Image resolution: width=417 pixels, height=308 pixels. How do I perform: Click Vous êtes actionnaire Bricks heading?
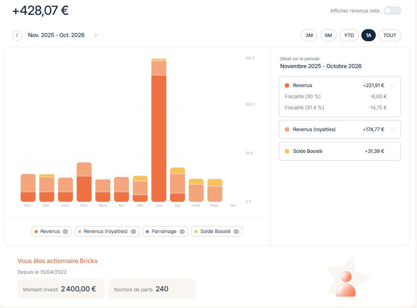[x=57, y=261]
